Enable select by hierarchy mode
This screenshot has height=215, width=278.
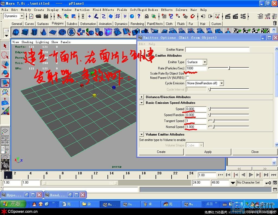[x=59, y=17]
